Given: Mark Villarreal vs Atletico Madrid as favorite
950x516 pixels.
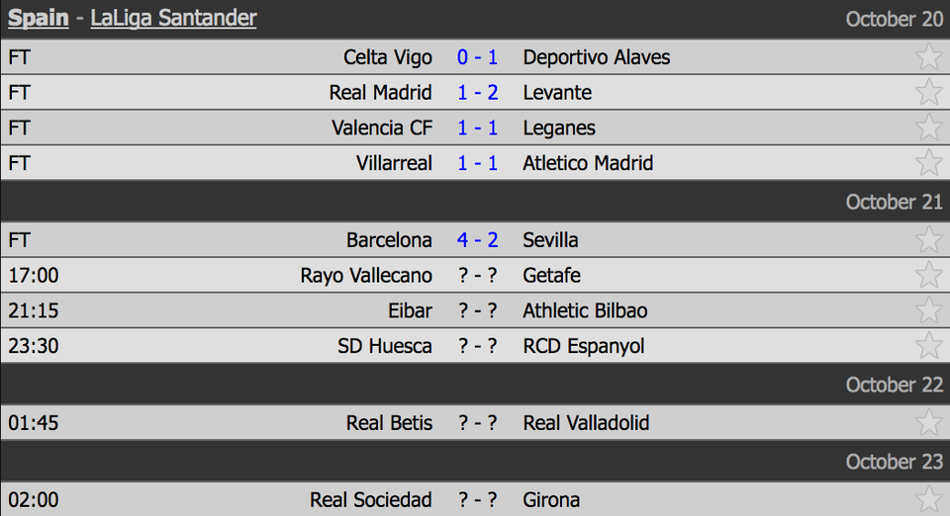Looking at the screenshot, I should click(928, 162).
